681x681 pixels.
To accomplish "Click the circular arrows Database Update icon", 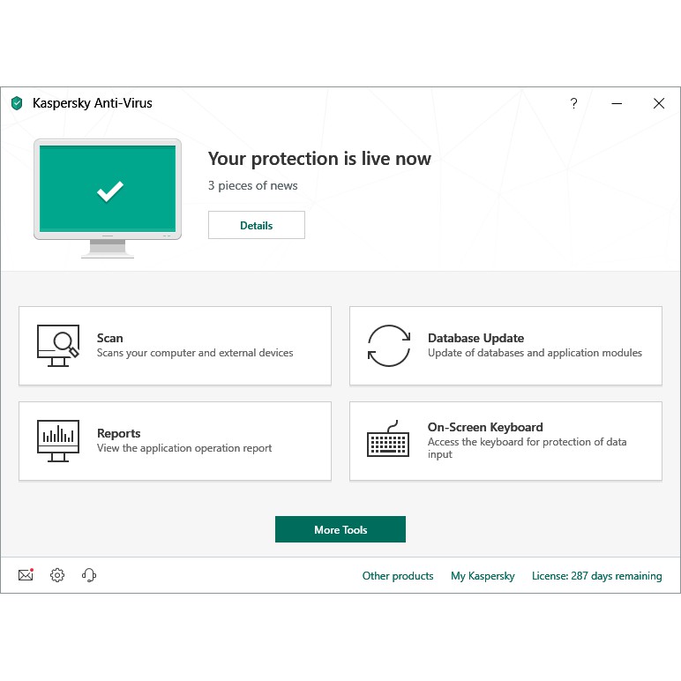I will pos(389,345).
